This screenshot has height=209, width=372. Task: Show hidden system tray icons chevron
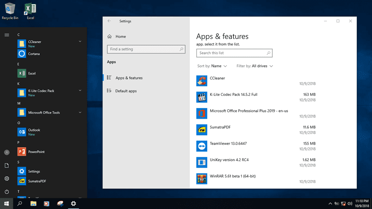tap(330, 203)
